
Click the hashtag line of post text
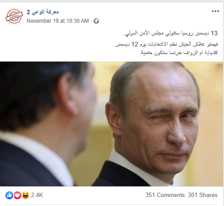click(x=178, y=53)
